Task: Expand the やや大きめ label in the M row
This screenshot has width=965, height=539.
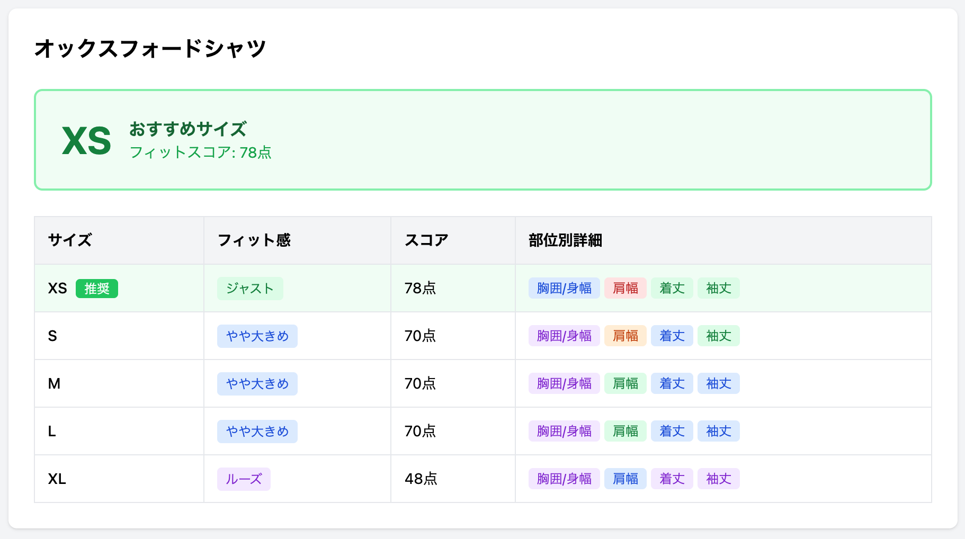Action: 257,383
